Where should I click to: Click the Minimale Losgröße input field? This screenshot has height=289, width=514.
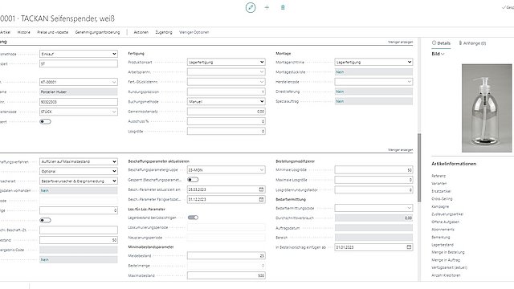coord(373,169)
